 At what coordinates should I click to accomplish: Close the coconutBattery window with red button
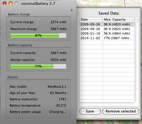point(5,3)
